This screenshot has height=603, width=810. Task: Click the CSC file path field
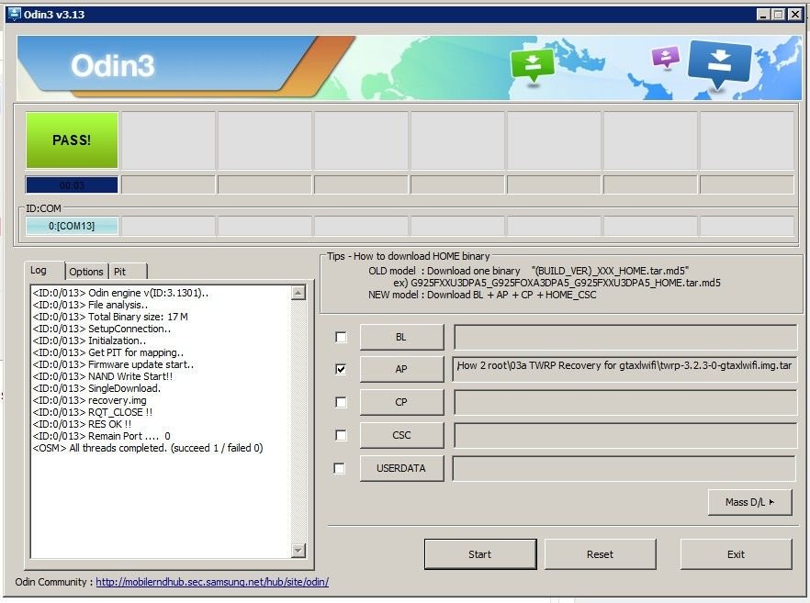click(625, 435)
